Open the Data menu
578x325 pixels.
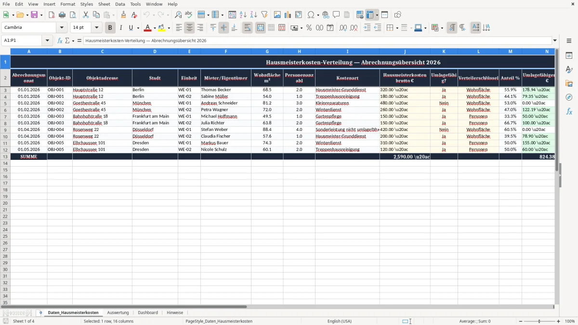coord(120,4)
